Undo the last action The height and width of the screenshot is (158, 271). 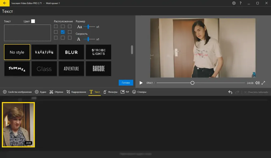pos(230,92)
